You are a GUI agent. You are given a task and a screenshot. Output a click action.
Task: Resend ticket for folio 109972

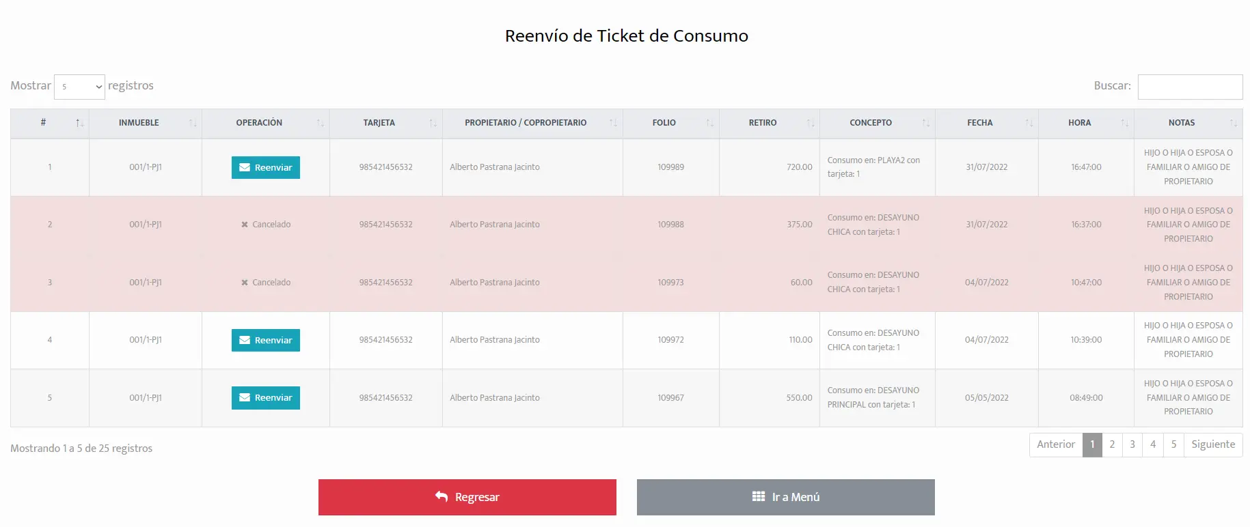tap(265, 340)
